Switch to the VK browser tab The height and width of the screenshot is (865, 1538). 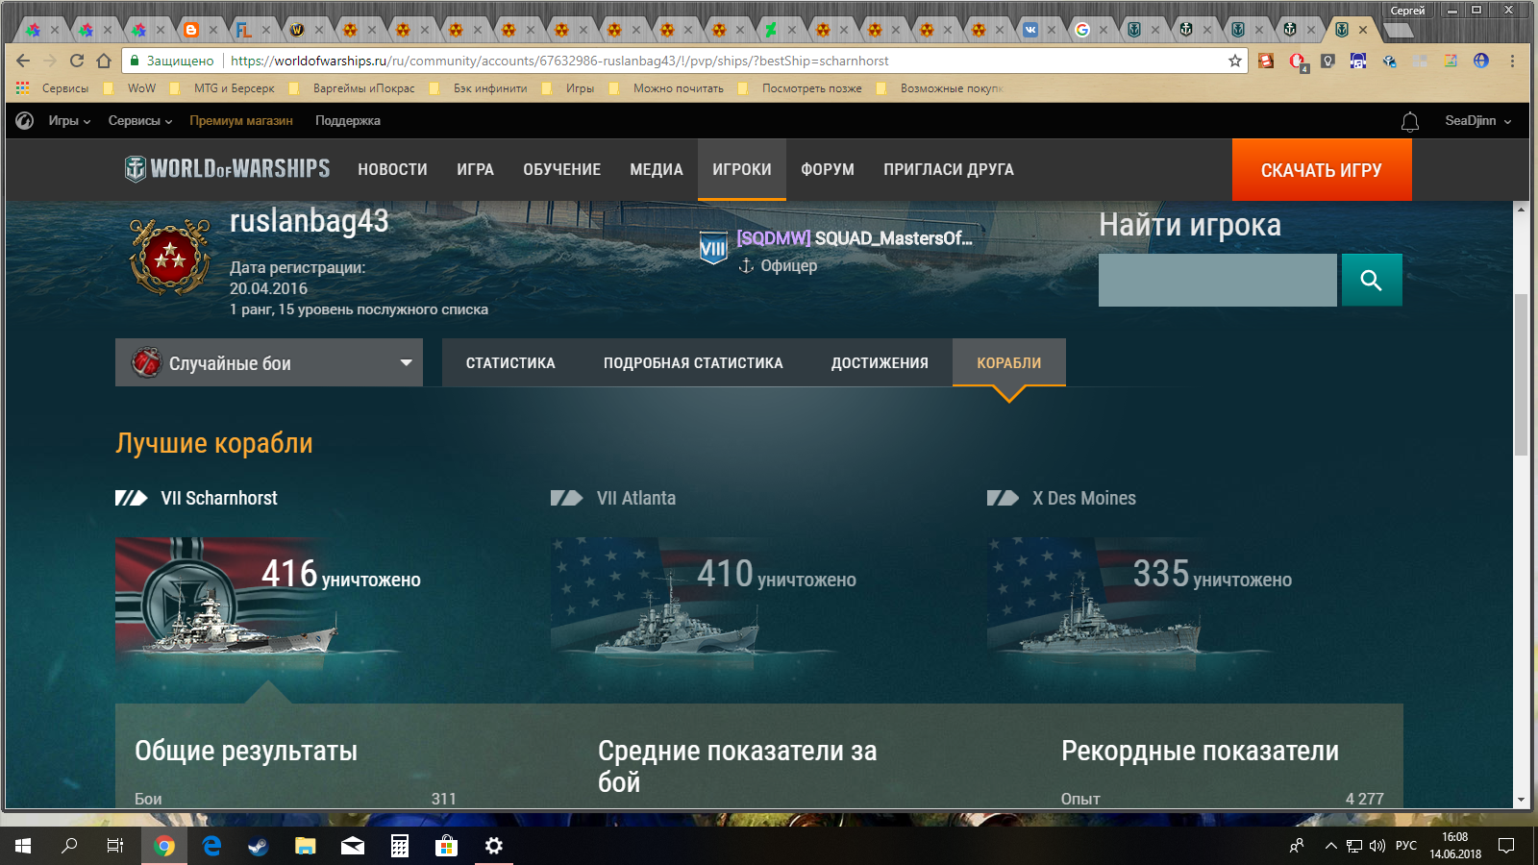point(1030,30)
